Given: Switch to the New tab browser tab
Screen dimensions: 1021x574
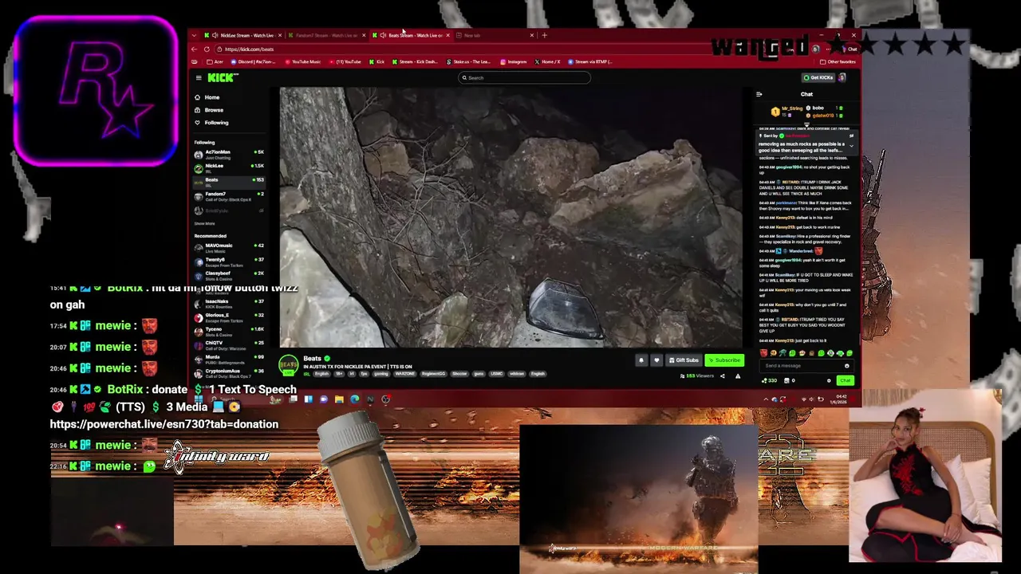Looking at the screenshot, I should tap(494, 35).
